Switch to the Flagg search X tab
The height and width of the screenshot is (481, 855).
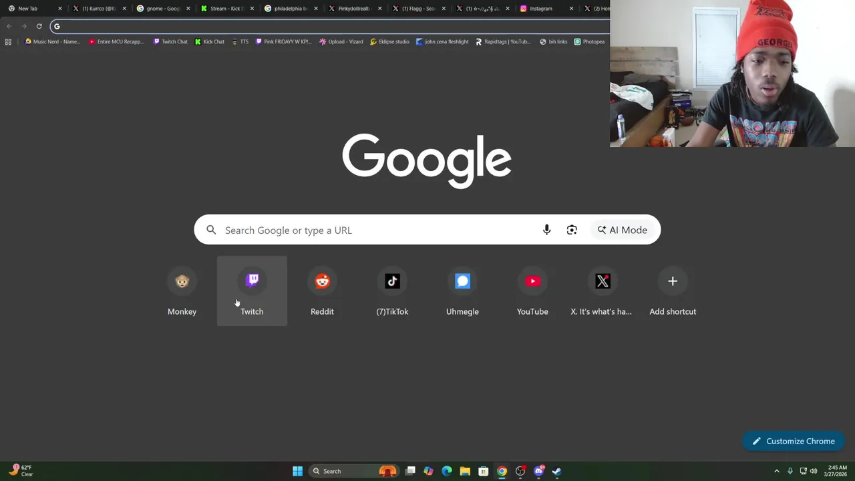(418, 9)
